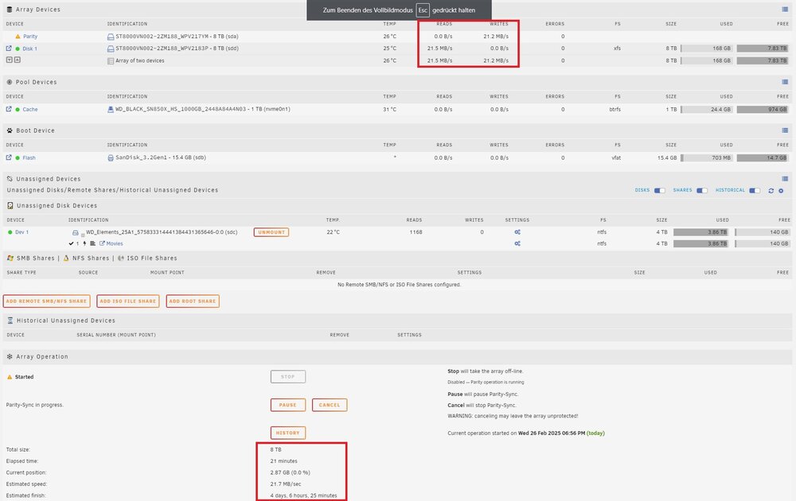The image size is (796, 501).
Task: Toggle the HISTORICAL switch
Action: pos(755,191)
